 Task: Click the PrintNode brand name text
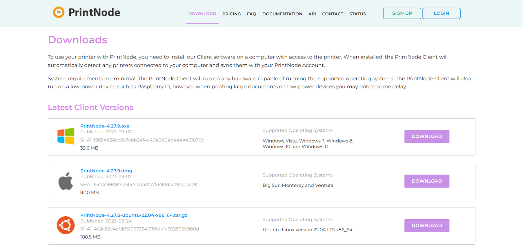tap(94, 12)
